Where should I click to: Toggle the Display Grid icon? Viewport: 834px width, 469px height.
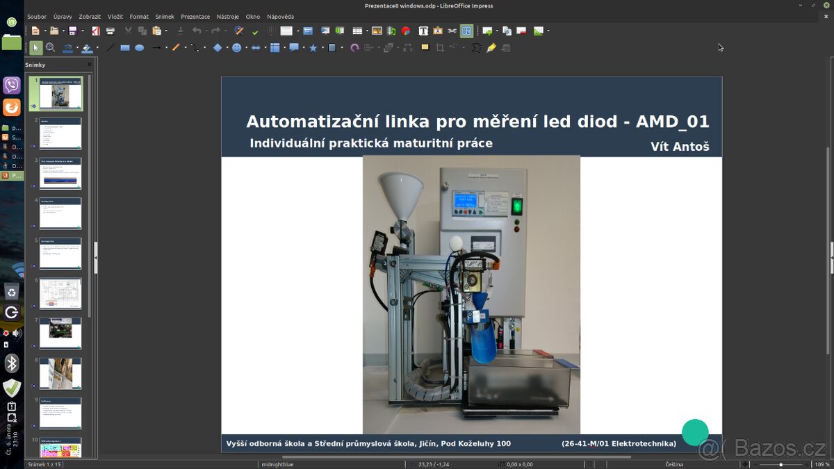tap(270, 31)
